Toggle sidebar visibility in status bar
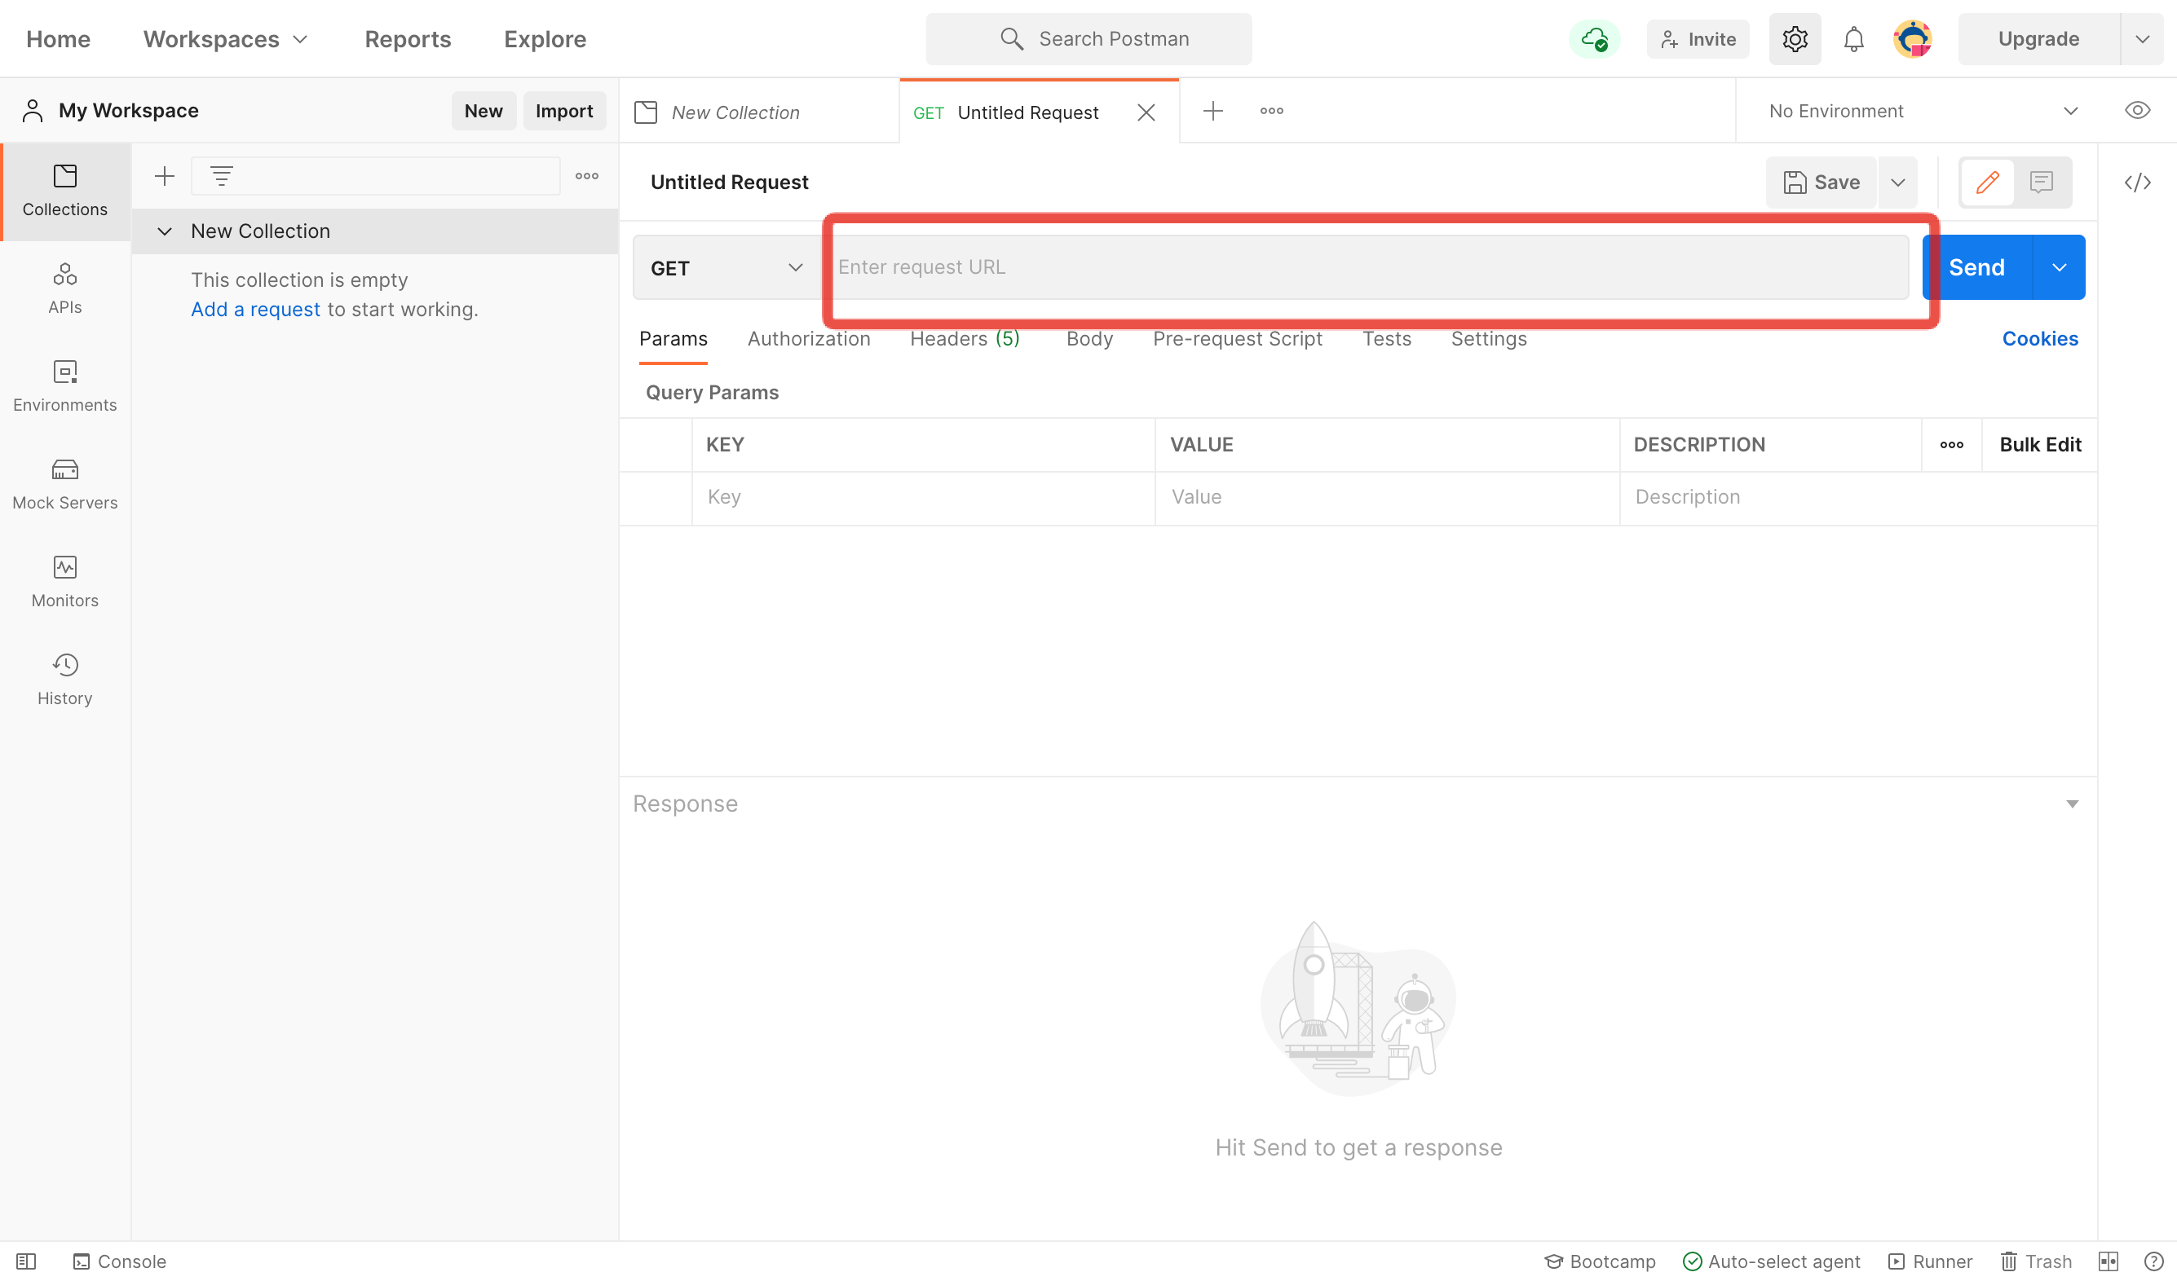 pyautogui.click(x=26, y=1261)
